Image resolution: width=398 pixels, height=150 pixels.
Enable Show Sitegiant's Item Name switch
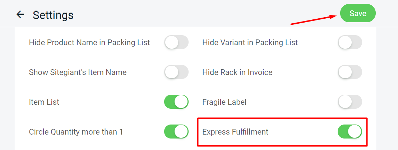[x=176, y=72]
